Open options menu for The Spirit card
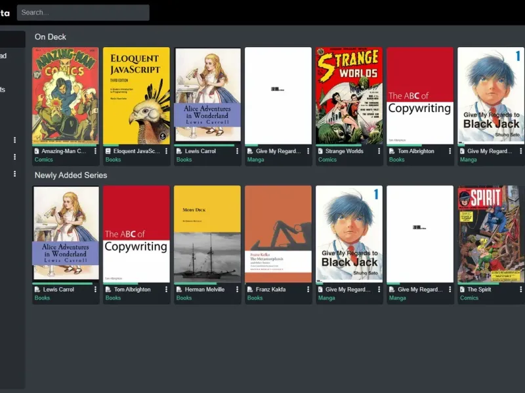525x393 pixels. coord(520,290)
